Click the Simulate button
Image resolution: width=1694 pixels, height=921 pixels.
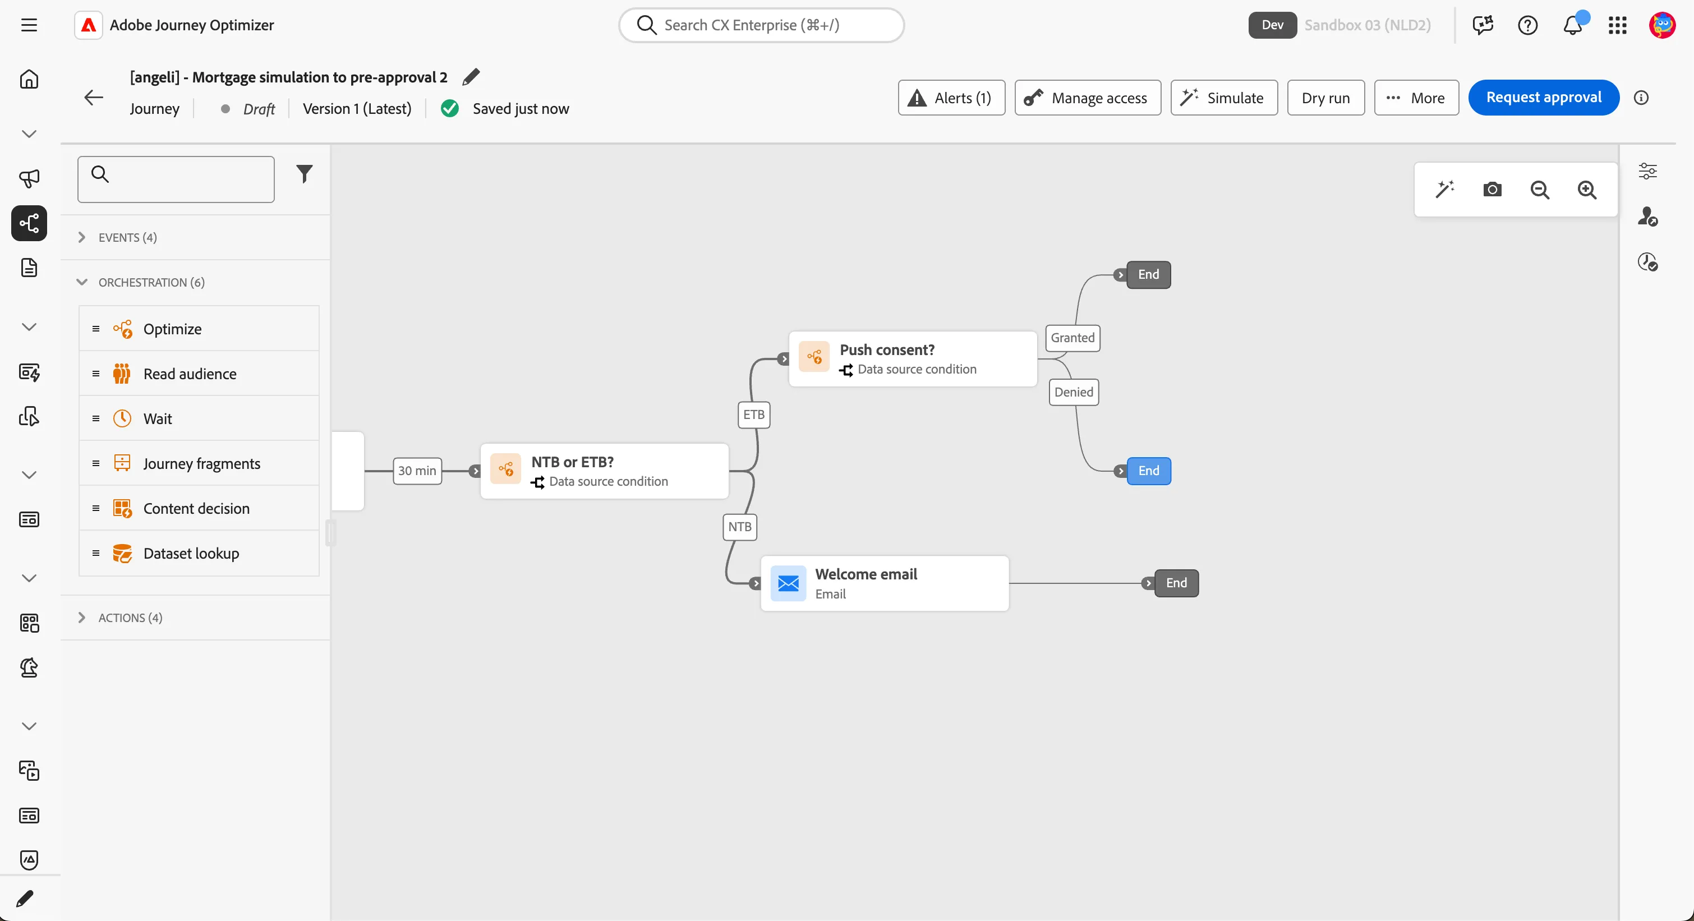[x=1223, y=98]
